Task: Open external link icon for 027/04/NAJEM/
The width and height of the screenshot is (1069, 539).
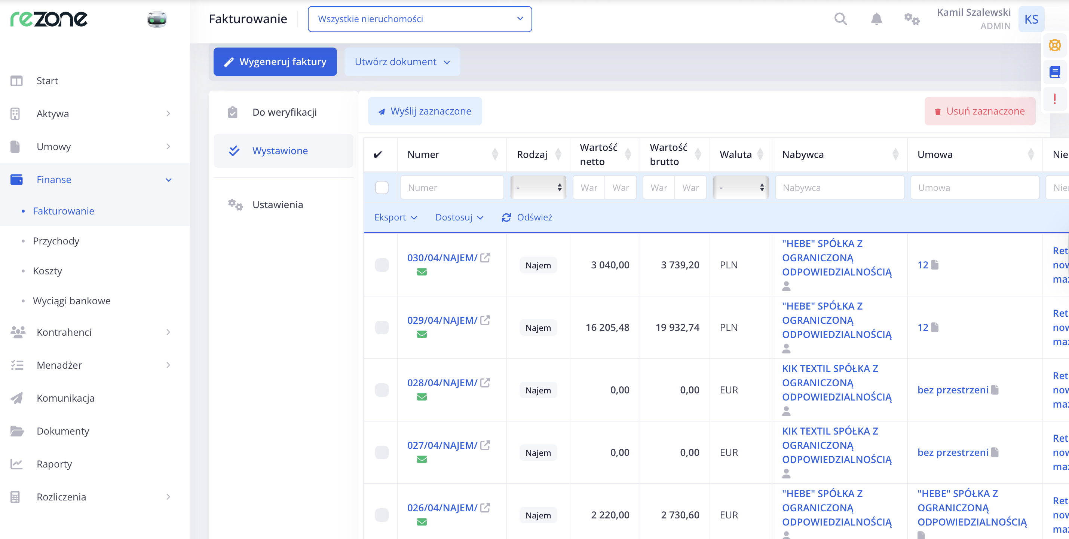Action: 485,445
